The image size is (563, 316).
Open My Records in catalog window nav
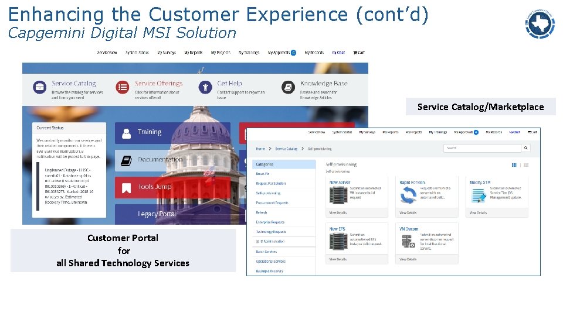tap(494, 132)
